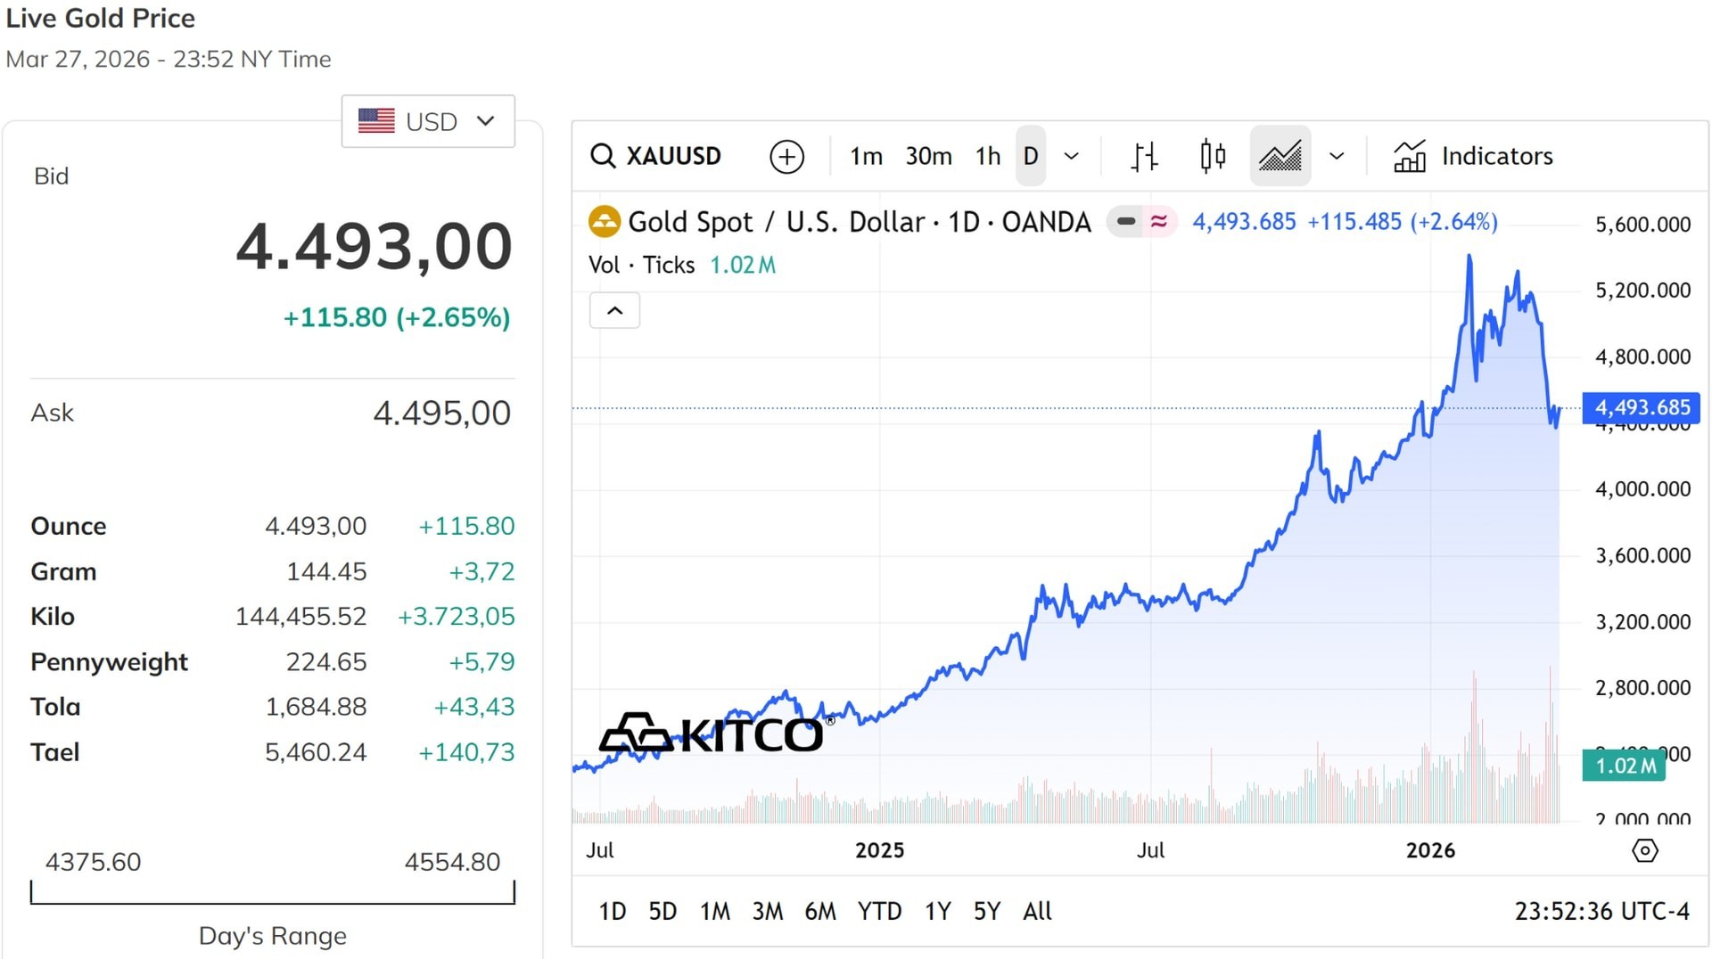The height and width of the screenshot is (959, 1712).
Task: Click the Gold Spot symbol logo
Action: tap(605, 222)
